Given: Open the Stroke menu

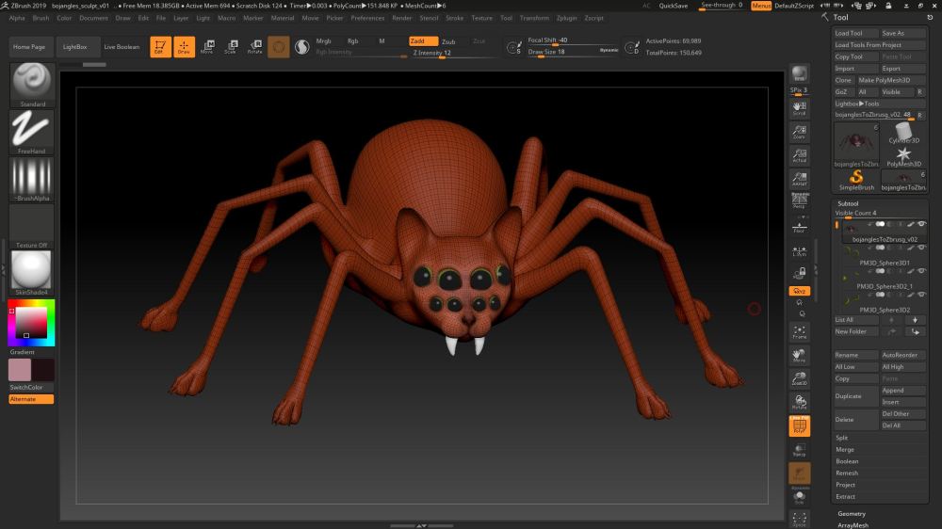Looking at the screenshot, I should (x=454, y=18).
